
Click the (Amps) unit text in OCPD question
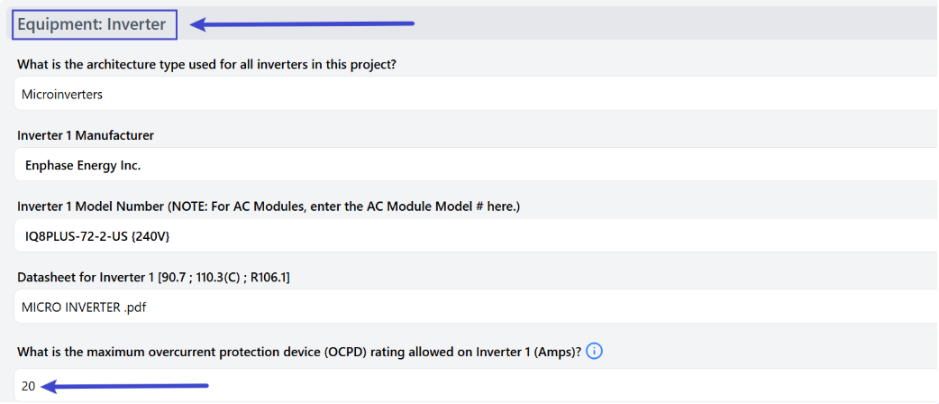(x=559, y=353)
